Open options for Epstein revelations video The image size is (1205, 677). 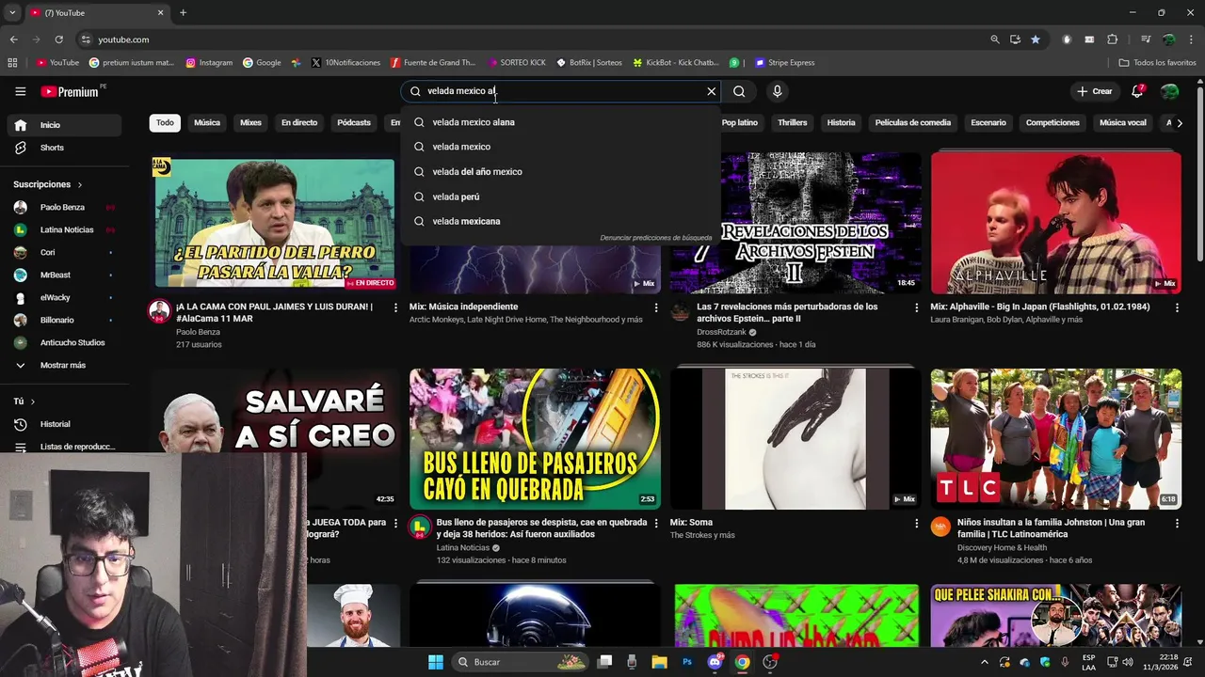(917, 307)
